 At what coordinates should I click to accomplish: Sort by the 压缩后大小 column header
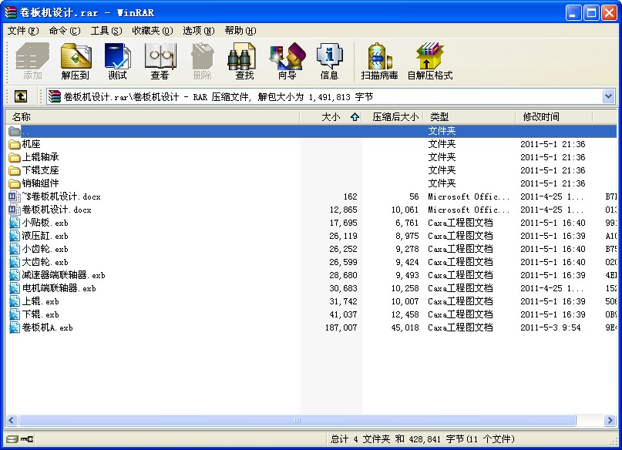[392, 117]
